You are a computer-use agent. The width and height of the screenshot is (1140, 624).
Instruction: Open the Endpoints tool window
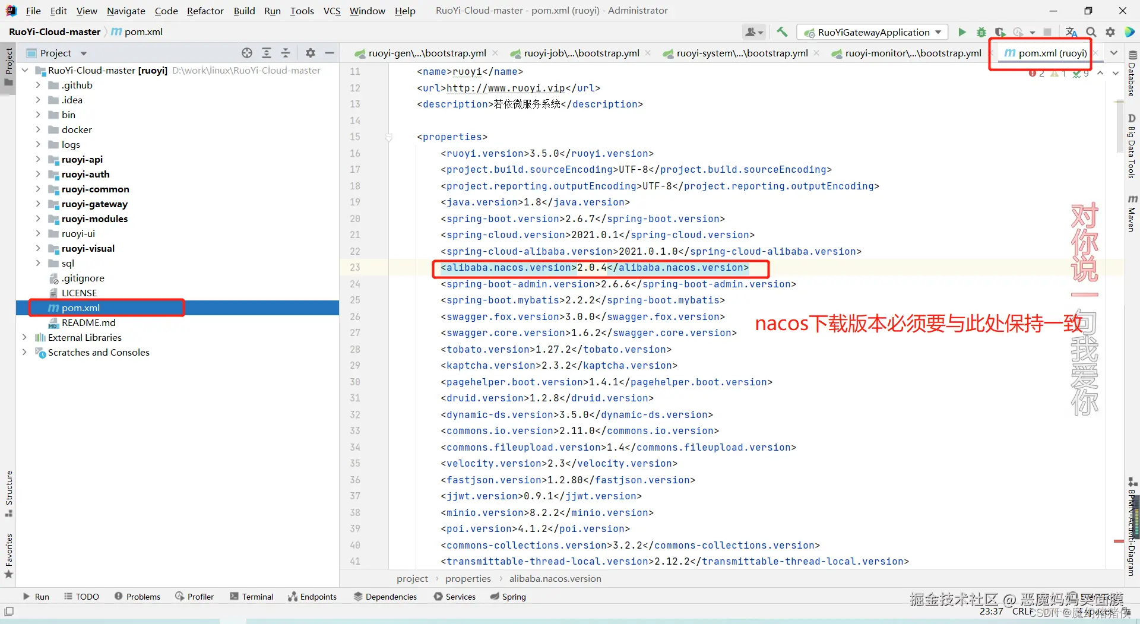(x=312, y=597)
